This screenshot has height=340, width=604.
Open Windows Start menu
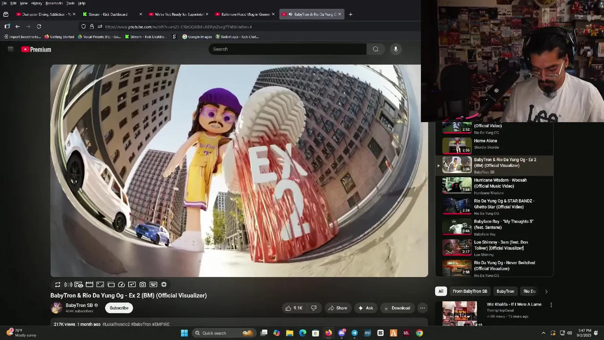pos(184,333)
